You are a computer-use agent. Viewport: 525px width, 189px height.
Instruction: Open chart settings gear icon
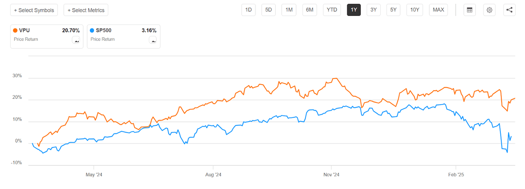[x=489, y=10]
